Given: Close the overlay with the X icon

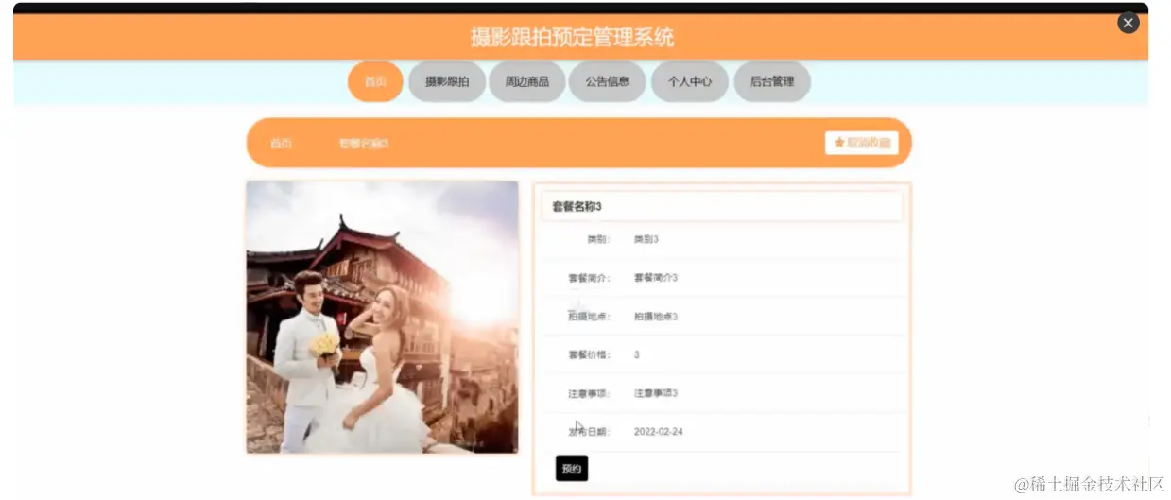Looking at the screenshot, I should (1128, 23).
